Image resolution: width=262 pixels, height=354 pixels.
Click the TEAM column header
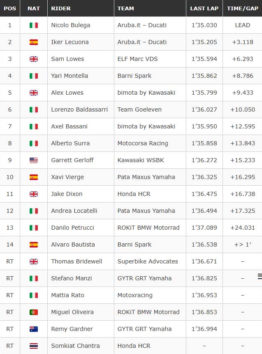click(x=126, y=8)
